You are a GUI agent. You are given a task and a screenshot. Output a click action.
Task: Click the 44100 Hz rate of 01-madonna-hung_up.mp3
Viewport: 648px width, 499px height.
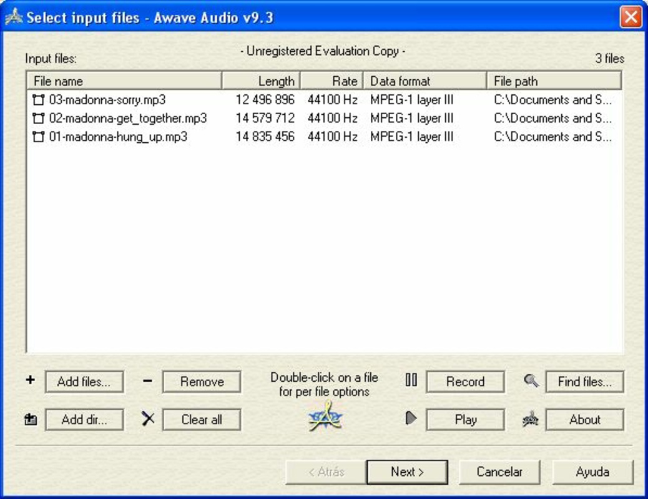tap(332, 137)
